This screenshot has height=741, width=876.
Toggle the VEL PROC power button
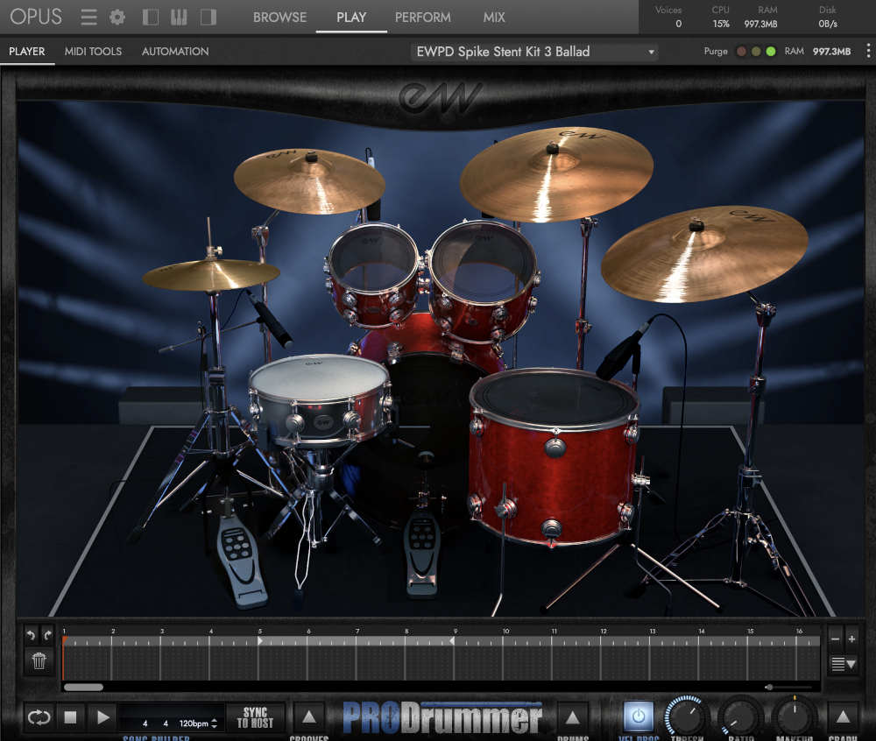tap(637, 717)
